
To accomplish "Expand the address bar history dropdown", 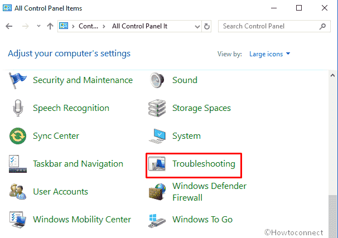I will point(197,27).
